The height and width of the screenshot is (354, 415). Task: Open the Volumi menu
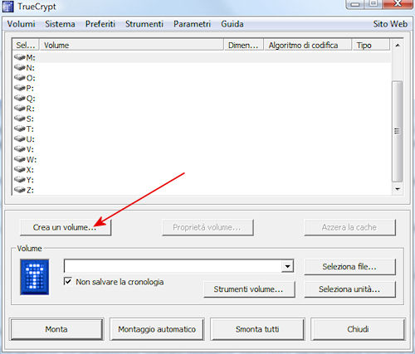click(21, 24)
